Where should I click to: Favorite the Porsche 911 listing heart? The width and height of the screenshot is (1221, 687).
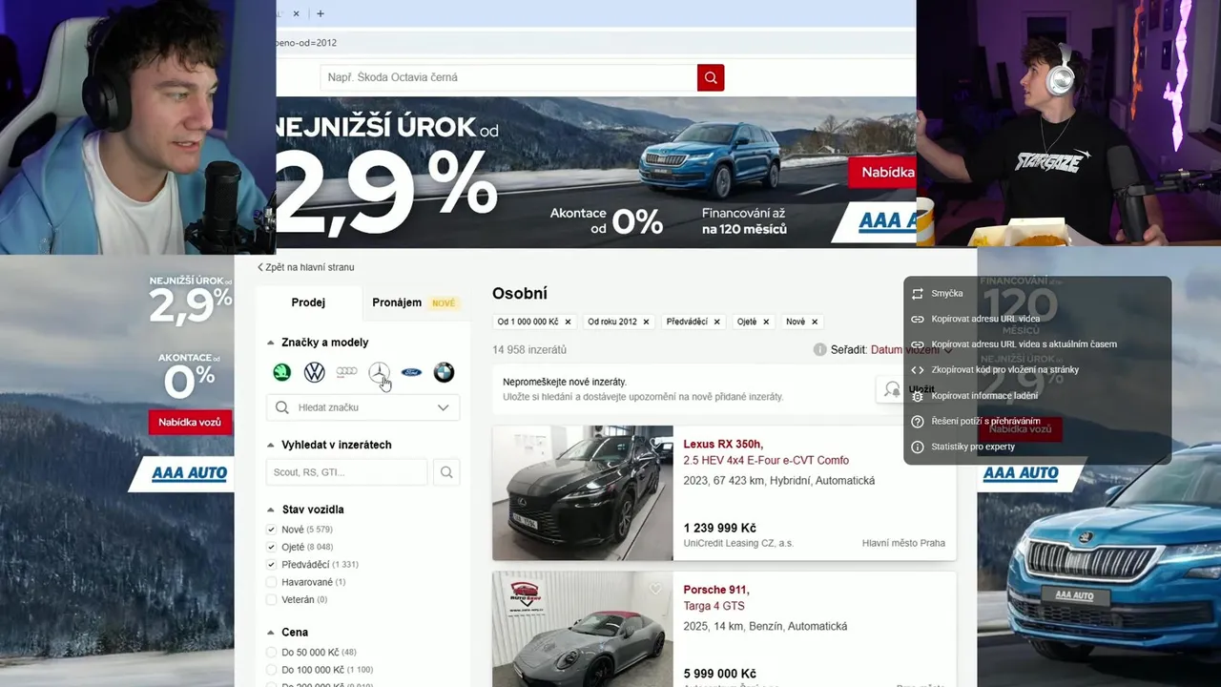tap(654, 589)
